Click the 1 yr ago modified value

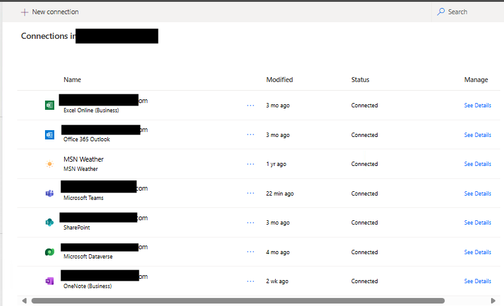click(276, 164)
